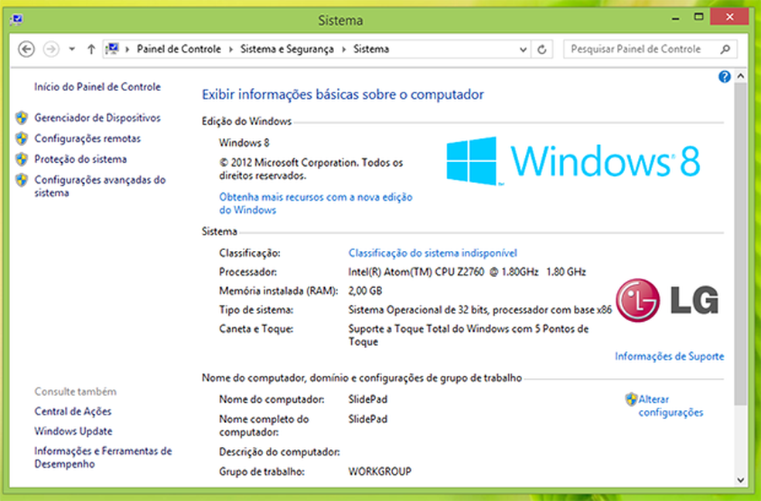Open Configurações avançadas do sistema
761x501 pixels.
(x=101, y=186)
